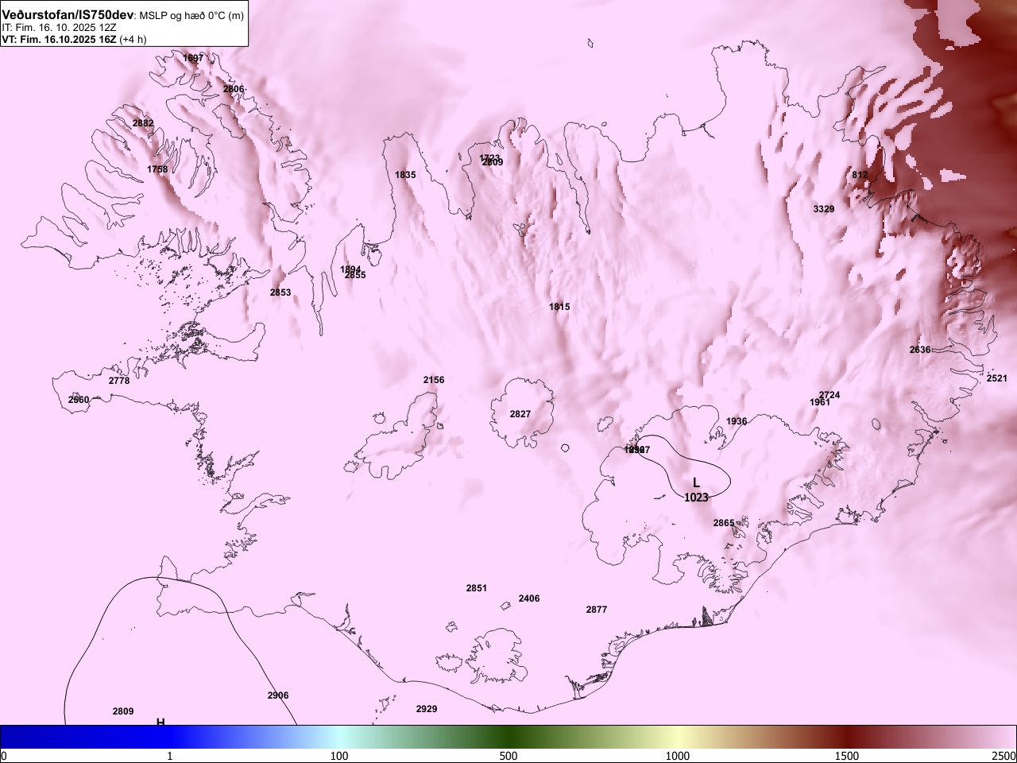The image size is (1017, 763).
Task: Select the height label 2827 inside glacier outline
Action: (520, 414)
